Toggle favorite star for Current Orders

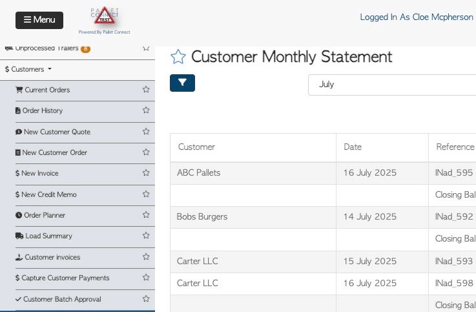tap(146, 90)
